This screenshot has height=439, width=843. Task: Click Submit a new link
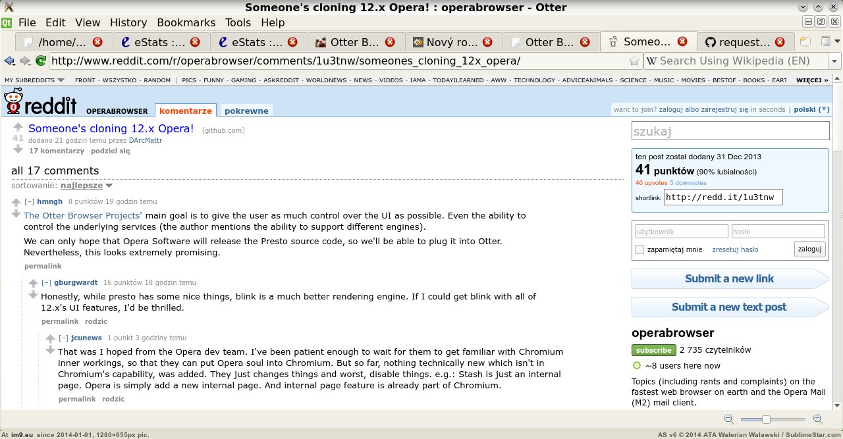pyautogui.click(x=730, y=278)
